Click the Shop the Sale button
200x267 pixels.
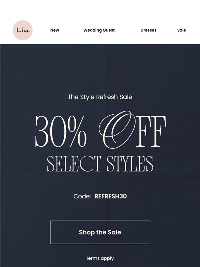click(x=100, y=233)
